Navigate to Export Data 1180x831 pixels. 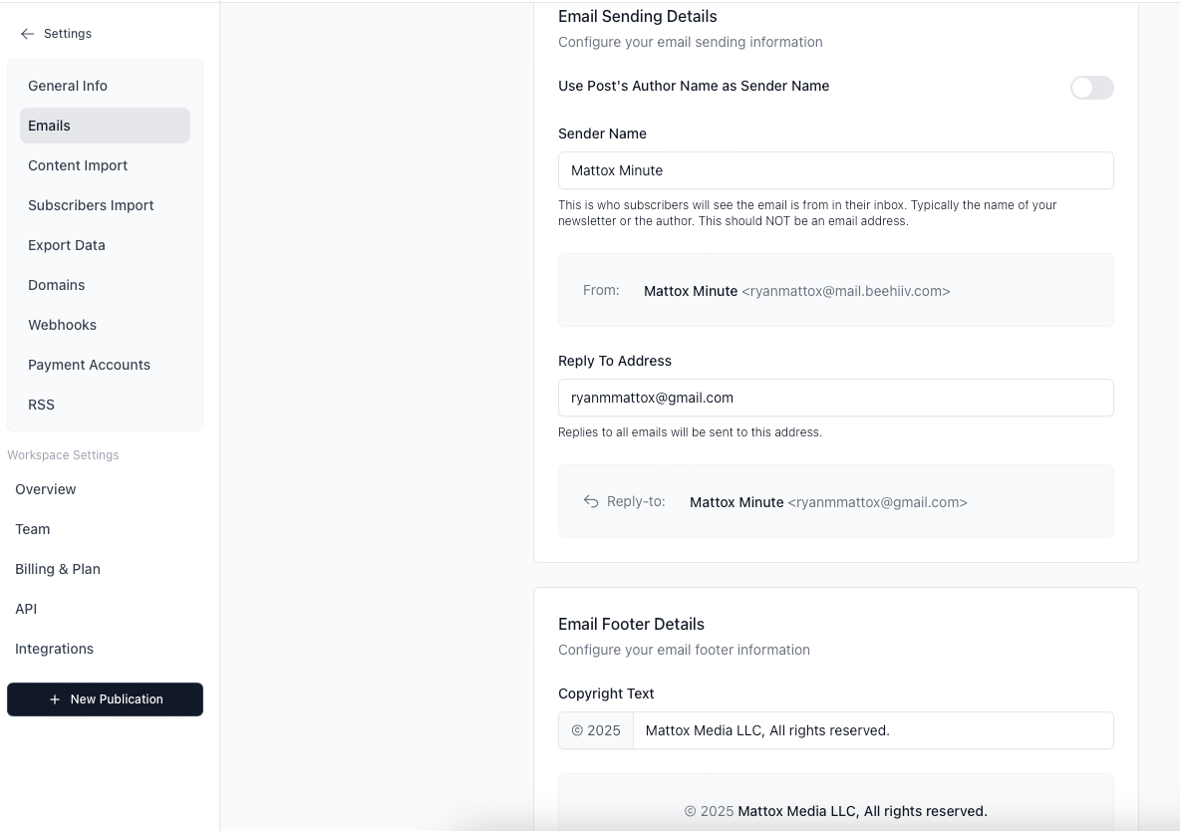[67, 245]
